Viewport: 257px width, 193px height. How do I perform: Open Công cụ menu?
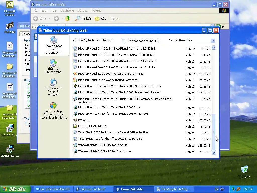(x=82, y=11)
